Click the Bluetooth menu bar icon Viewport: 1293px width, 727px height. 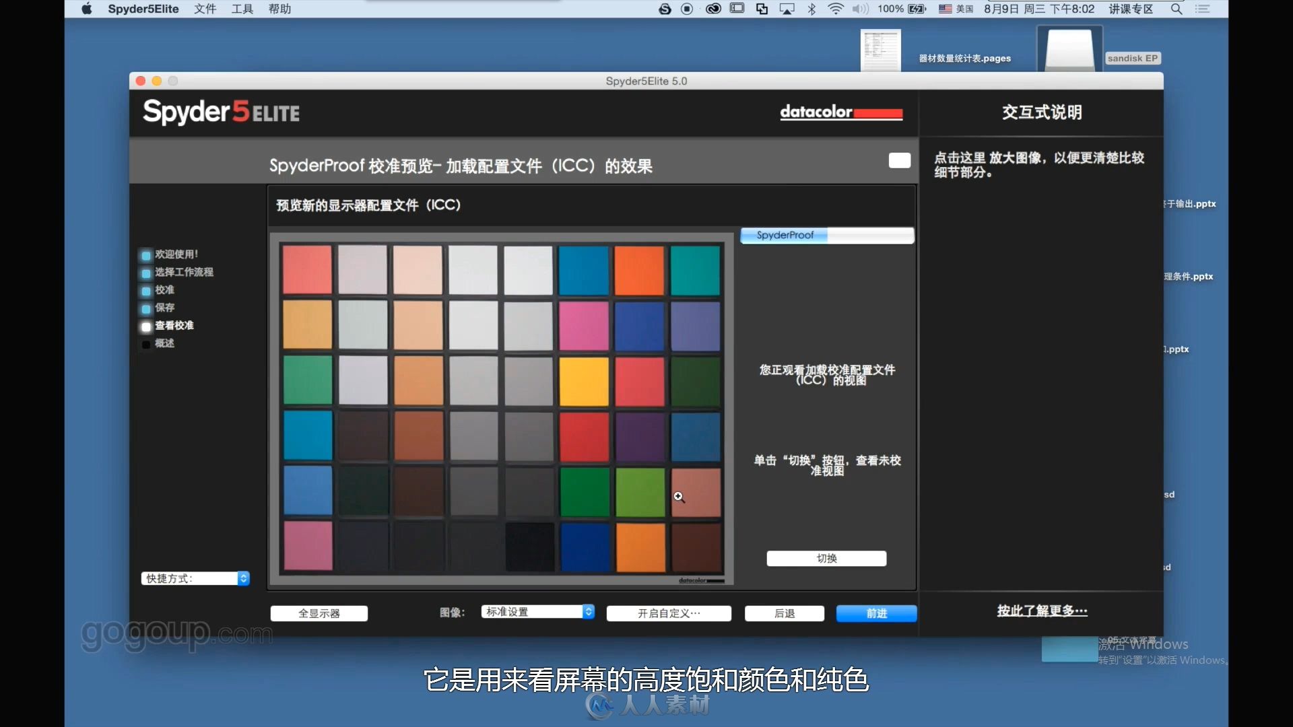pyautogui.click(x=812, y=9)
